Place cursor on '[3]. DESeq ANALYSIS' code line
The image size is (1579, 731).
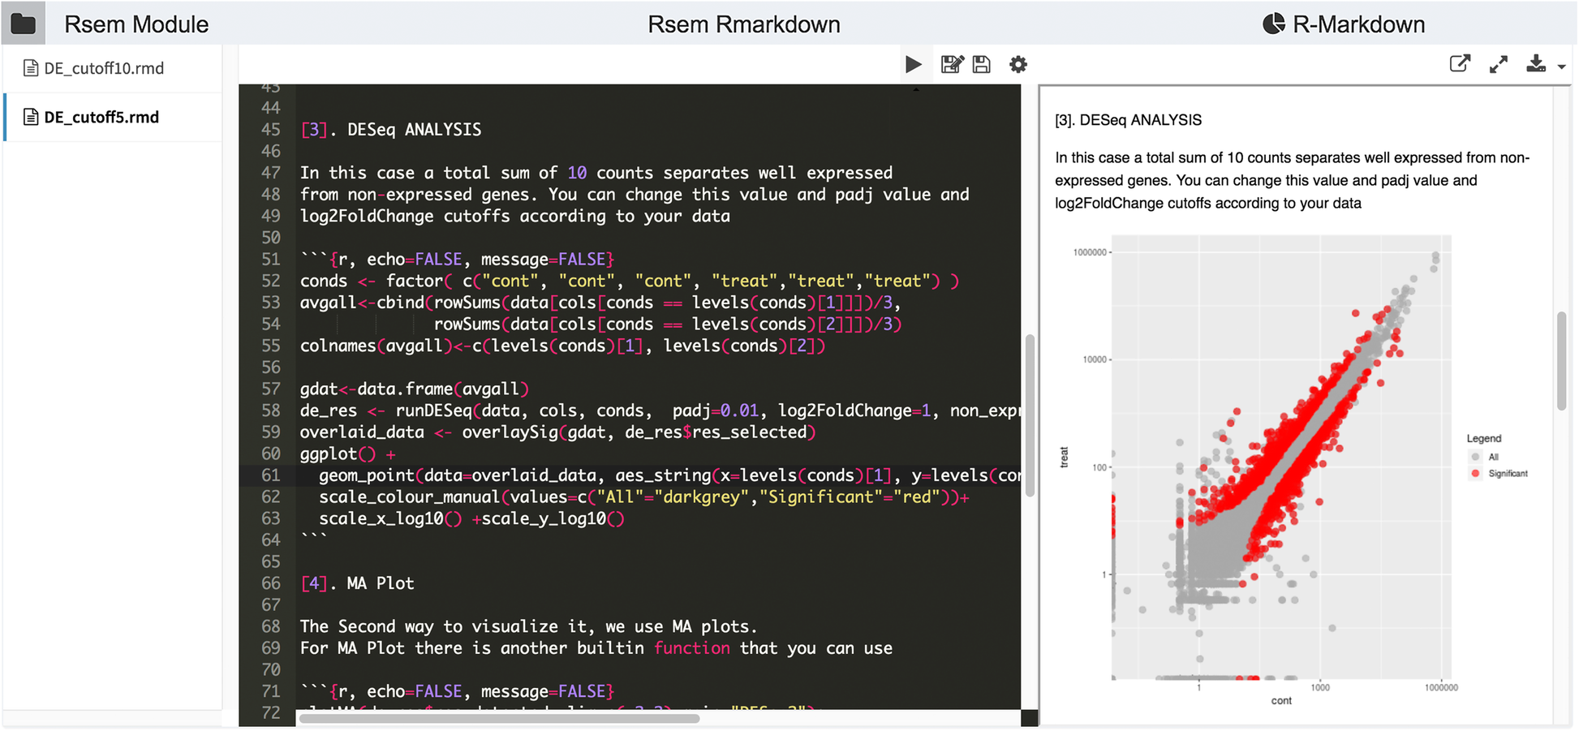[390, 130]
